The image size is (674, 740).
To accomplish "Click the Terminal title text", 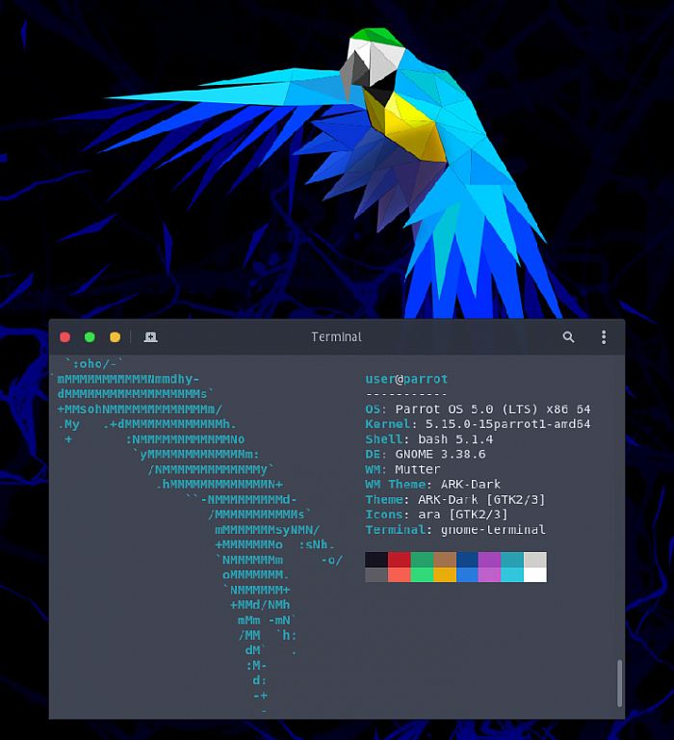I will pyautogui.click(x=336, y=337).
